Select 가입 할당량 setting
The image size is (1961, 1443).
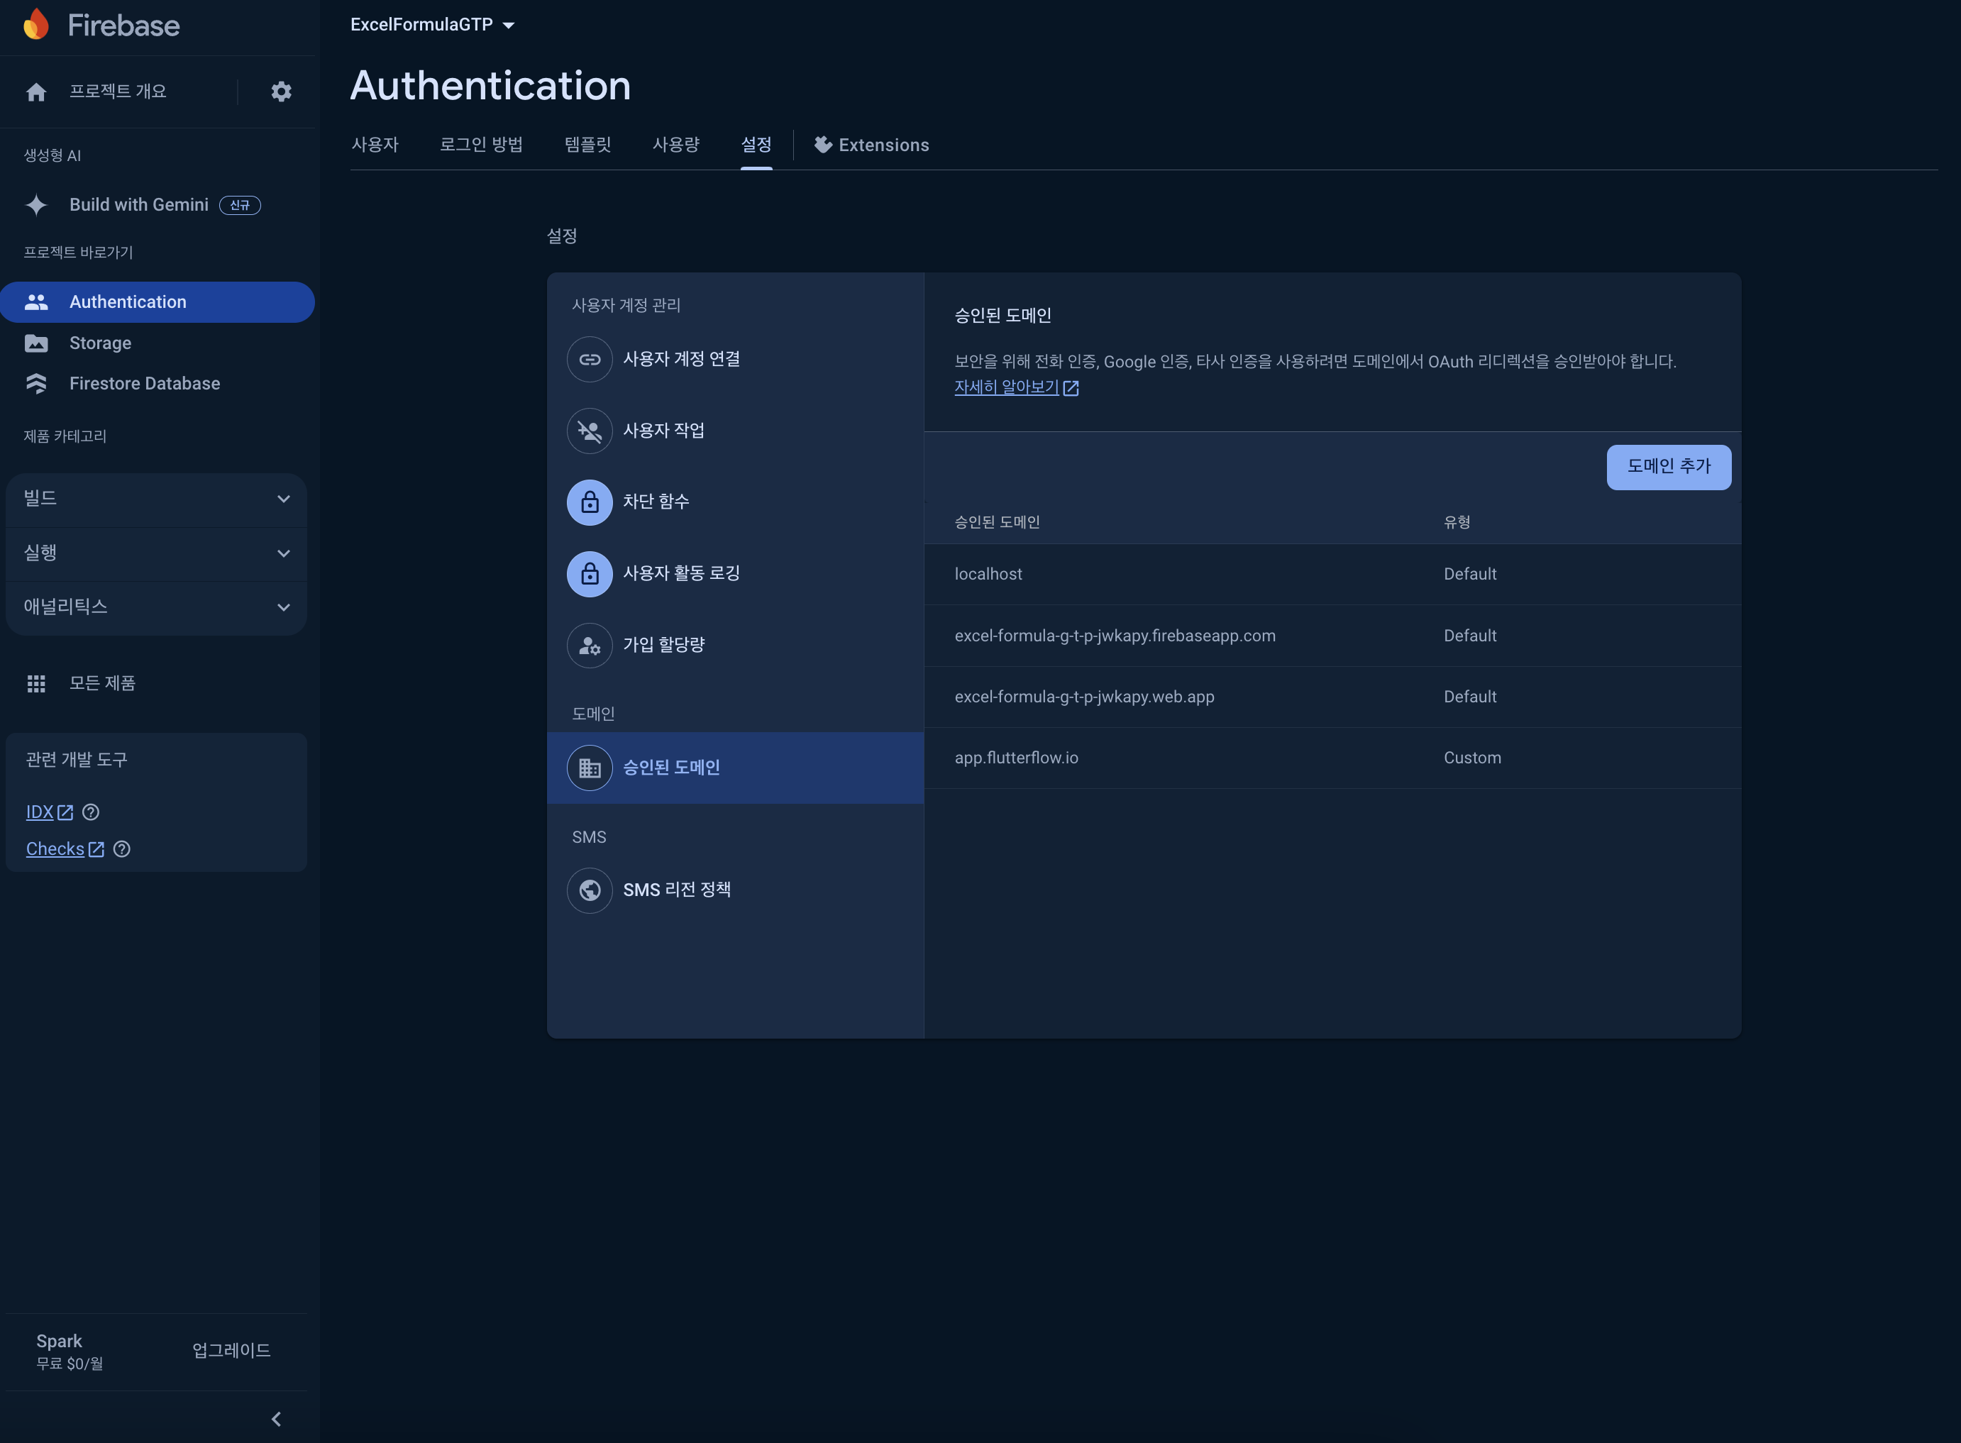coord(736,646)
